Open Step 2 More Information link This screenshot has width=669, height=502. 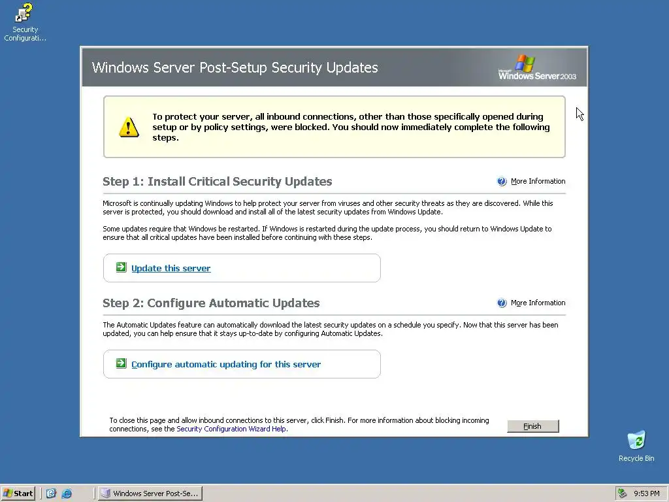(538, 303)
